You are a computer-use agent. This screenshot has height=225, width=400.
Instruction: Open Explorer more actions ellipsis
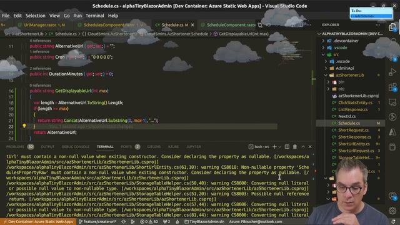pos(377,25)
